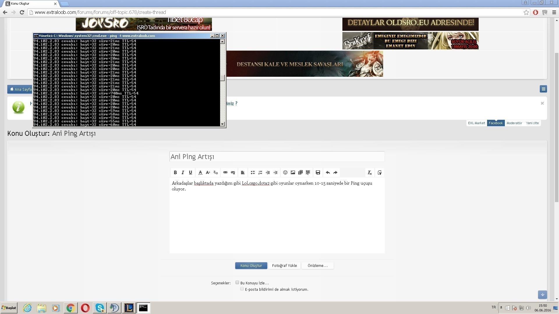Screen dimensions: 559x314
Task: Toggle bold formatting in editor
Action: click(x=175, y=172)
